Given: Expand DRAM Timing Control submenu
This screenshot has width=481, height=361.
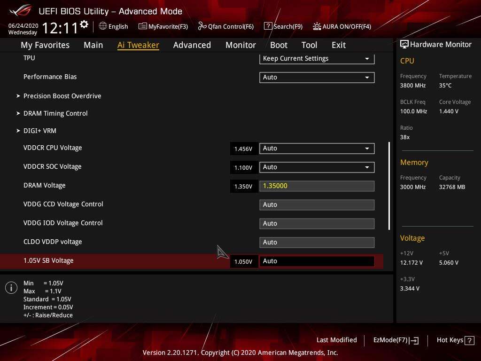Looking at the screenshot, I should [55, 113].
